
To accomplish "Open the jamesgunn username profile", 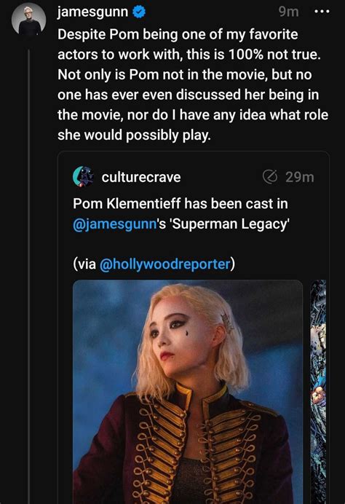I will 92,12.
